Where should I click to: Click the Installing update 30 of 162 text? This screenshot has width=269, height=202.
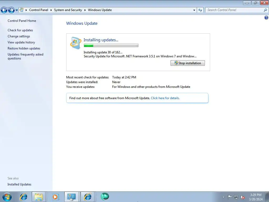coord(103,52)
